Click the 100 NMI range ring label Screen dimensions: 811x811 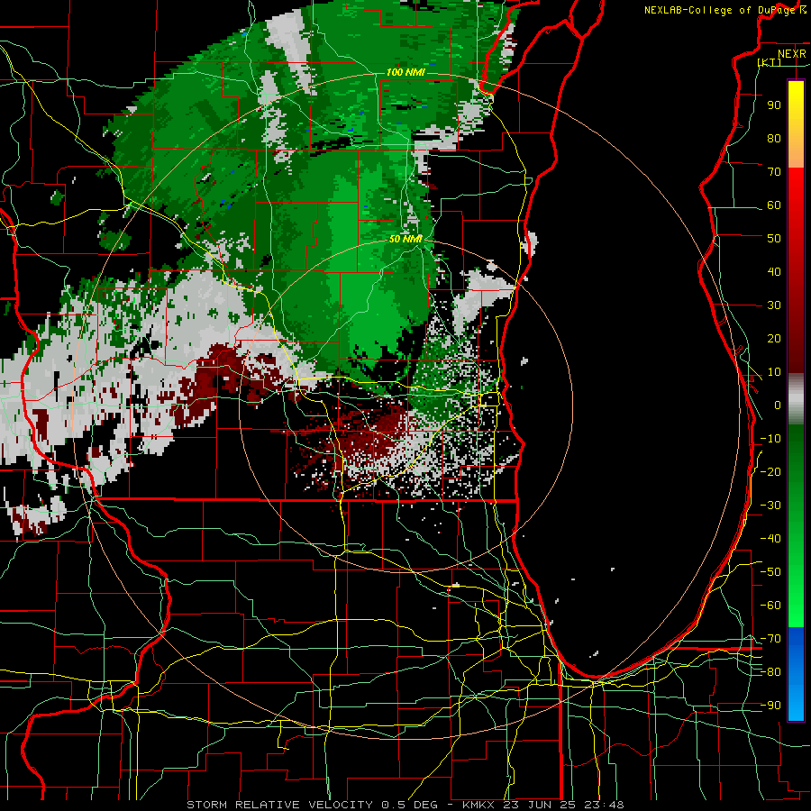point(405,72)
